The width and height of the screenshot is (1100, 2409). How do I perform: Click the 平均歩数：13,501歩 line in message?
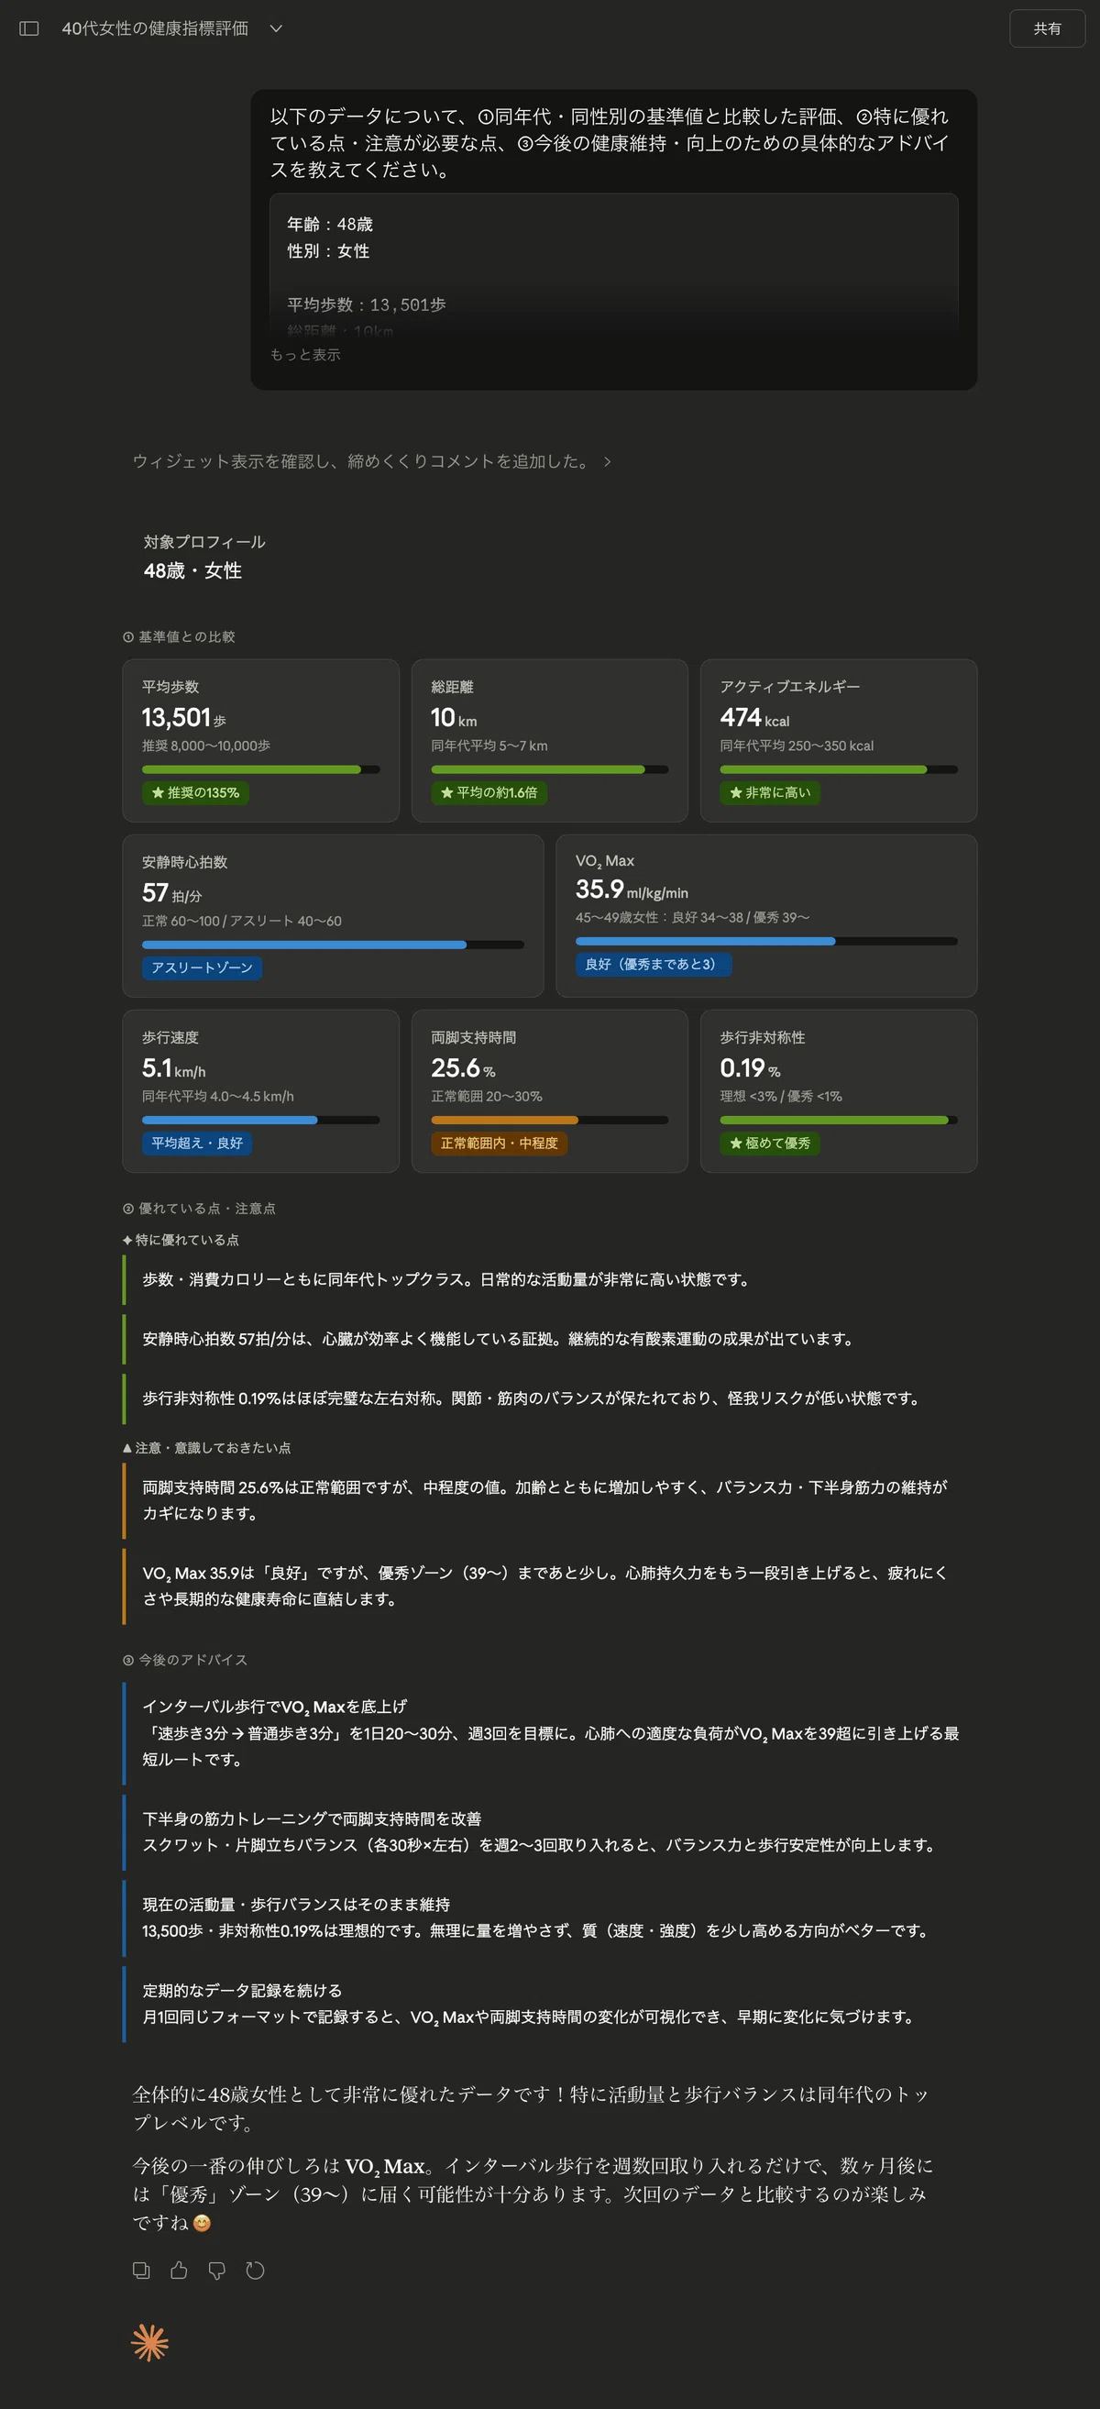click(367, 304)
